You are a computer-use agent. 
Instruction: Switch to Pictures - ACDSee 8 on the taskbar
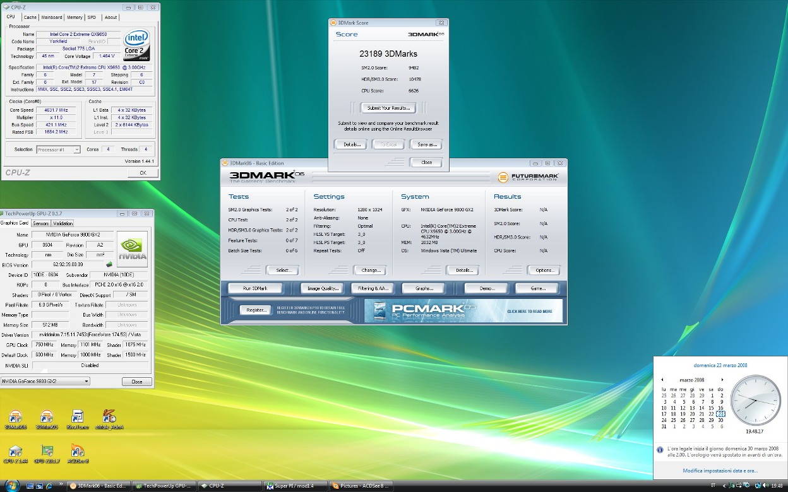[362, 486]
